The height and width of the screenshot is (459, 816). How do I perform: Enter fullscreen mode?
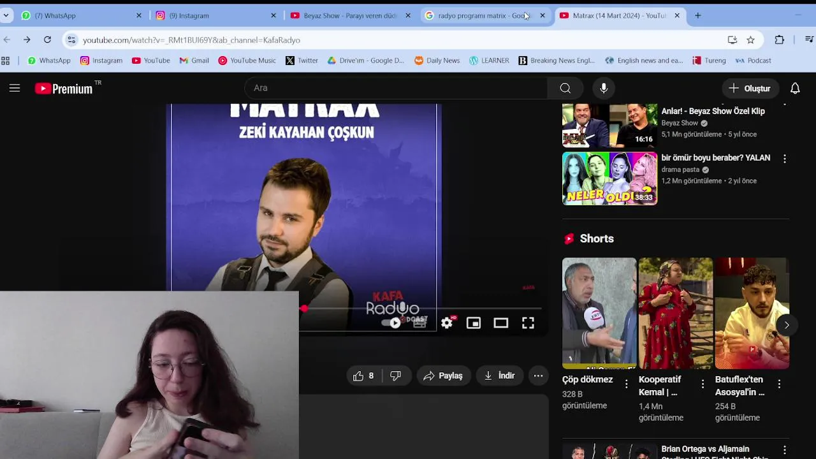coord(528,323)
